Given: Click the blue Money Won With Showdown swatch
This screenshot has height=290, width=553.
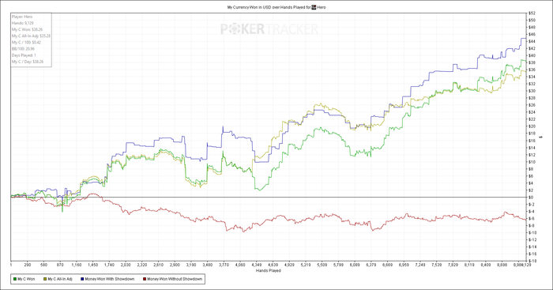Looking at the screenshot, I should tap(82, 279).
